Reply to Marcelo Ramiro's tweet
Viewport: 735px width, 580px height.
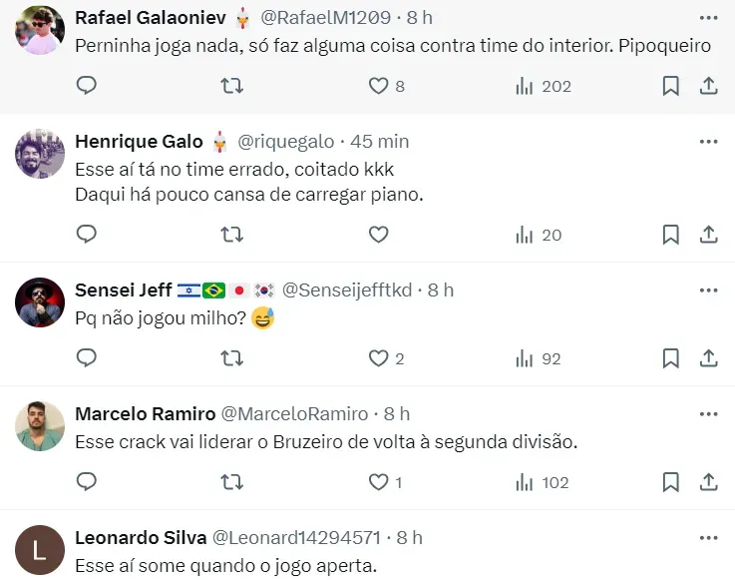(87, 482)
